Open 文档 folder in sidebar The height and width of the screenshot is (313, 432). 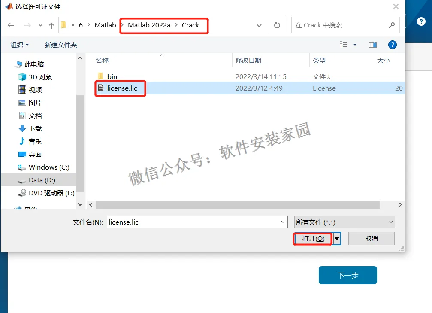30,115
